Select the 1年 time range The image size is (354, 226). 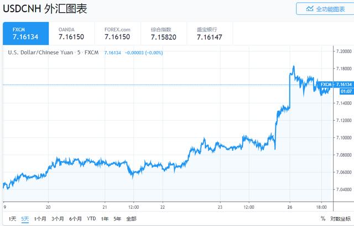pyautogui.click(x=105, y=219)
